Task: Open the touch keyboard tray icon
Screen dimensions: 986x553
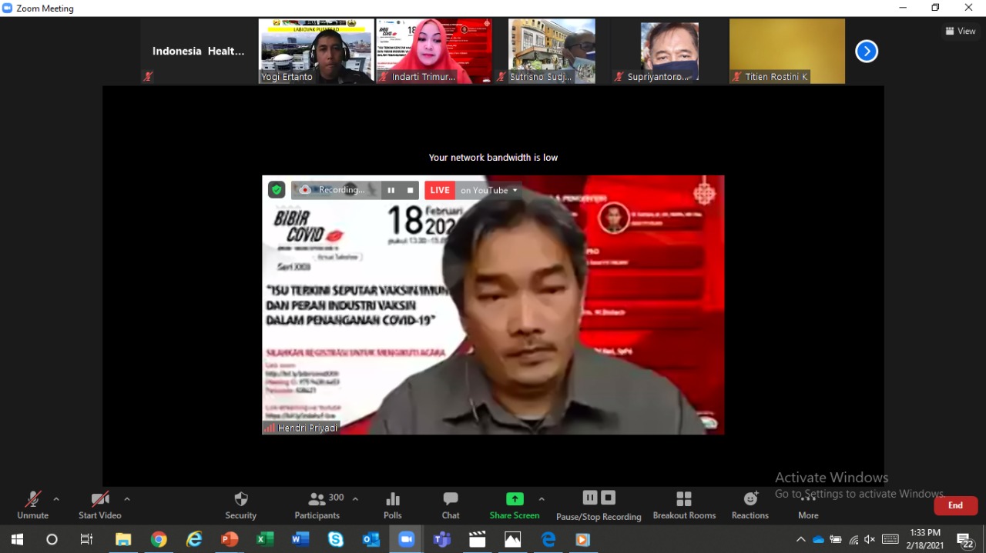Action: [x=890, y=539]
